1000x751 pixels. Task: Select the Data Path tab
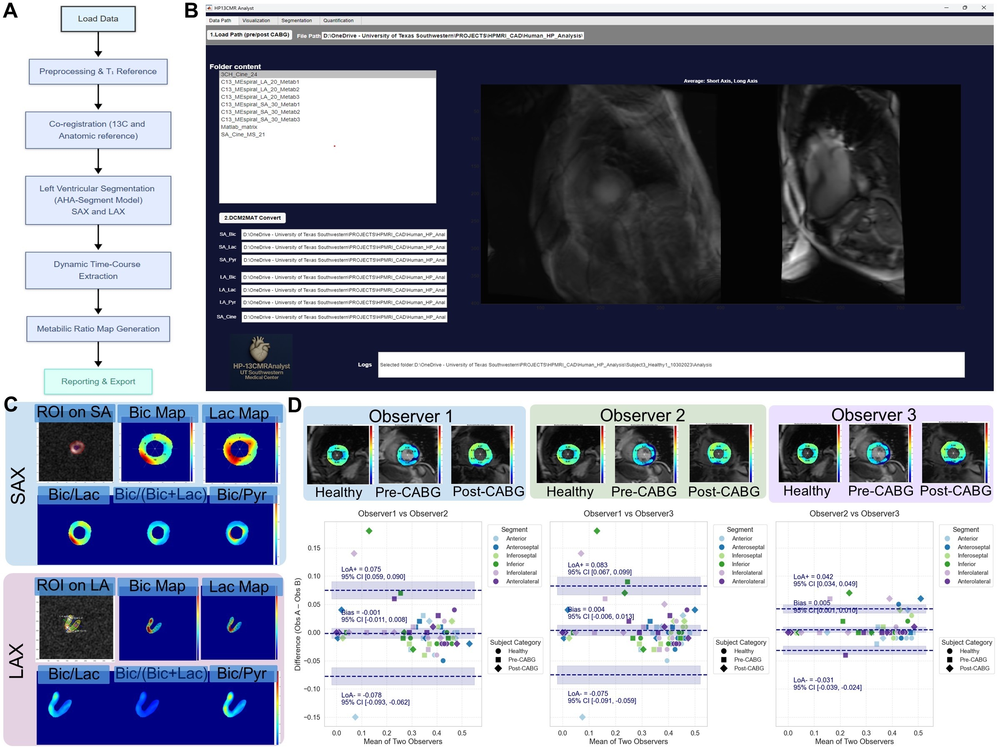click(x=220, y=21)
